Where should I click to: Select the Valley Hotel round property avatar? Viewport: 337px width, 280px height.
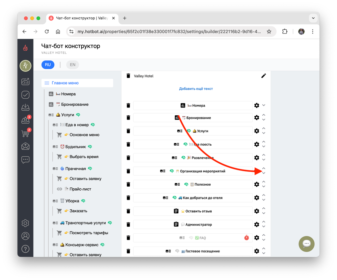[x=25, y=66]
